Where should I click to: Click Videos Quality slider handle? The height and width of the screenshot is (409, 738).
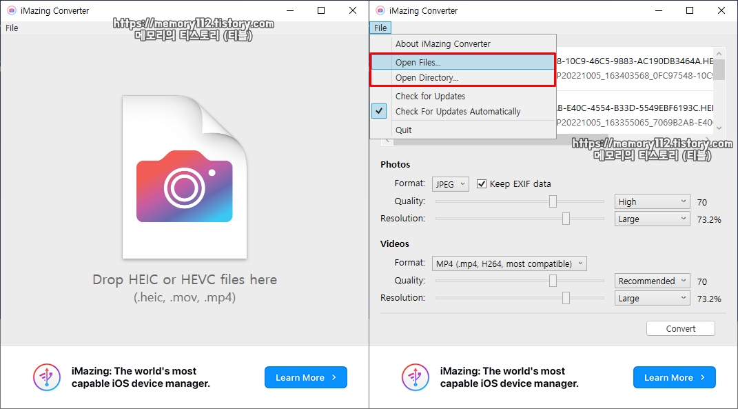(x=553, y=281)
